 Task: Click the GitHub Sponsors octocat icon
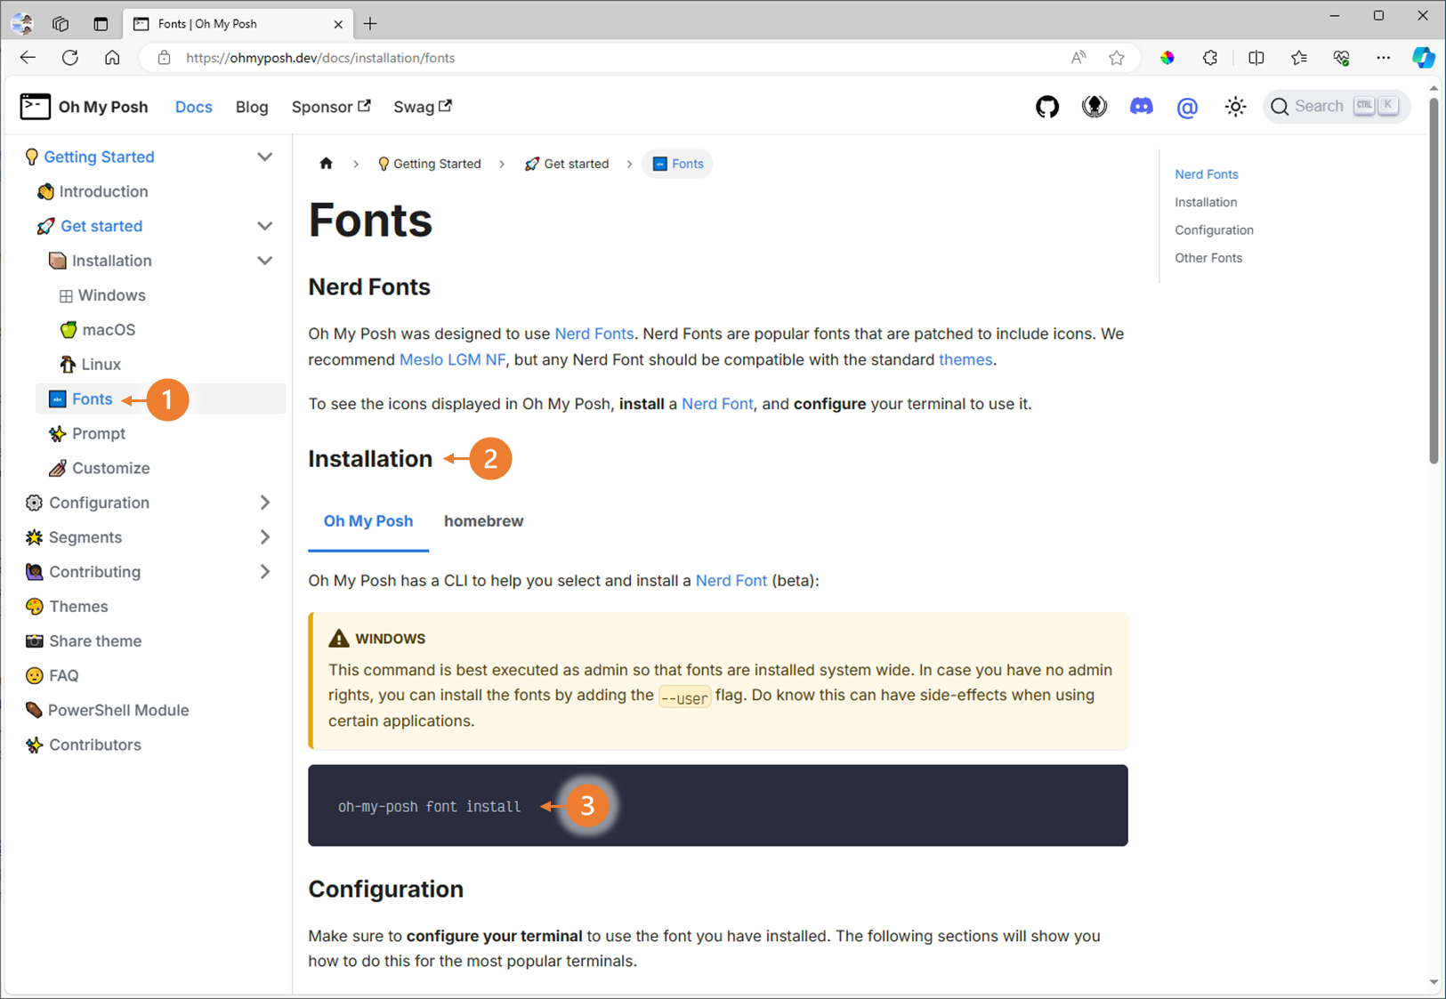1095,107
